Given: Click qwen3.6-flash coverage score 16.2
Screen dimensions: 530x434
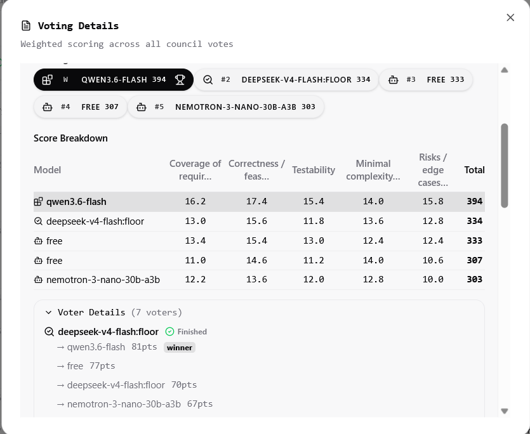Looking at the screenshot, I should 195,201.
